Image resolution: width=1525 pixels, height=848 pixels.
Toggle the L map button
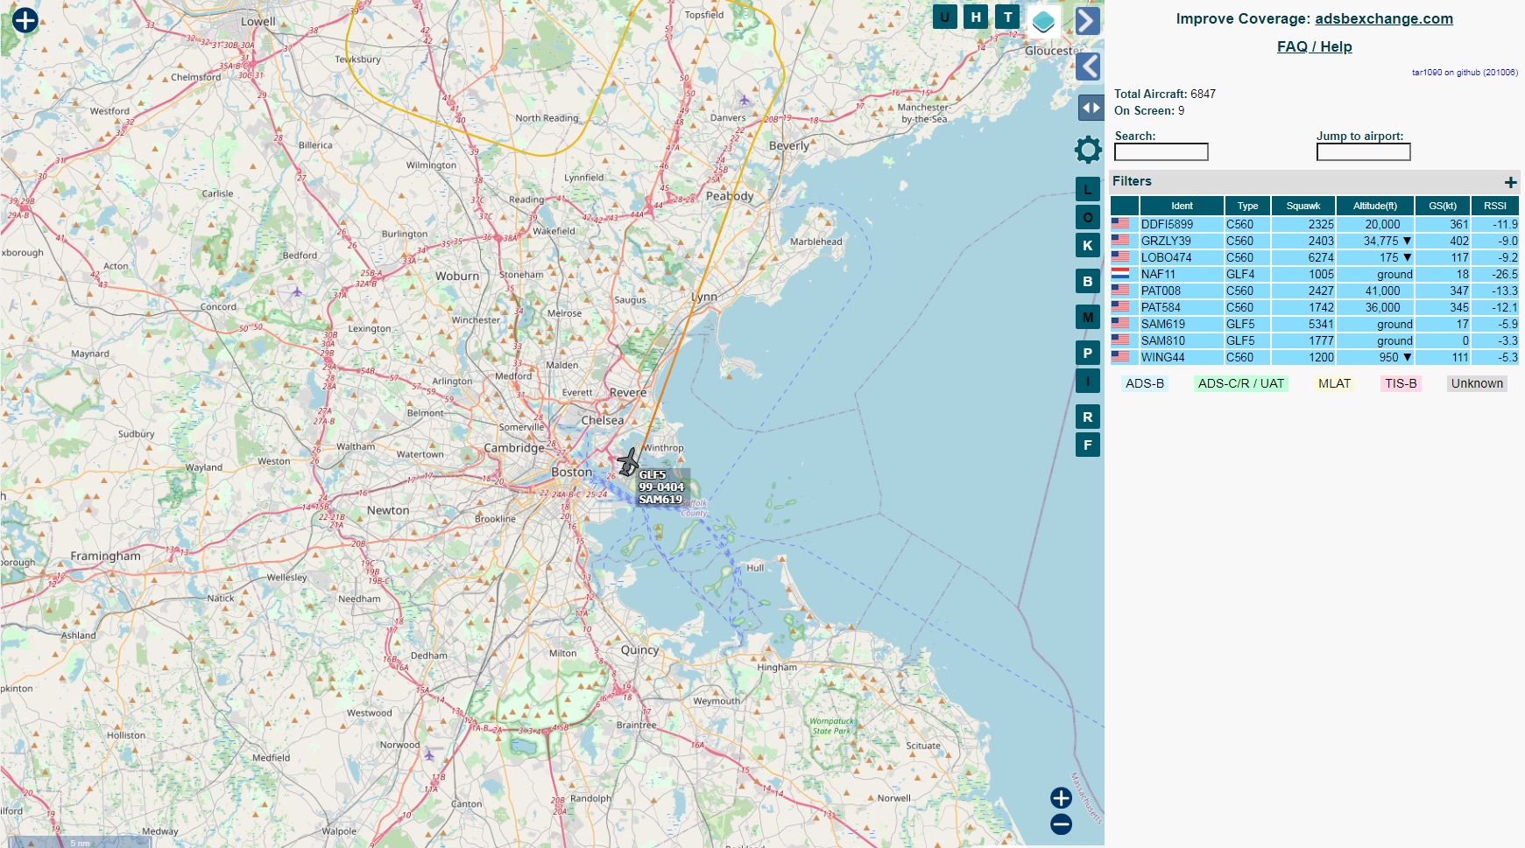click(x=1088, y=189)
